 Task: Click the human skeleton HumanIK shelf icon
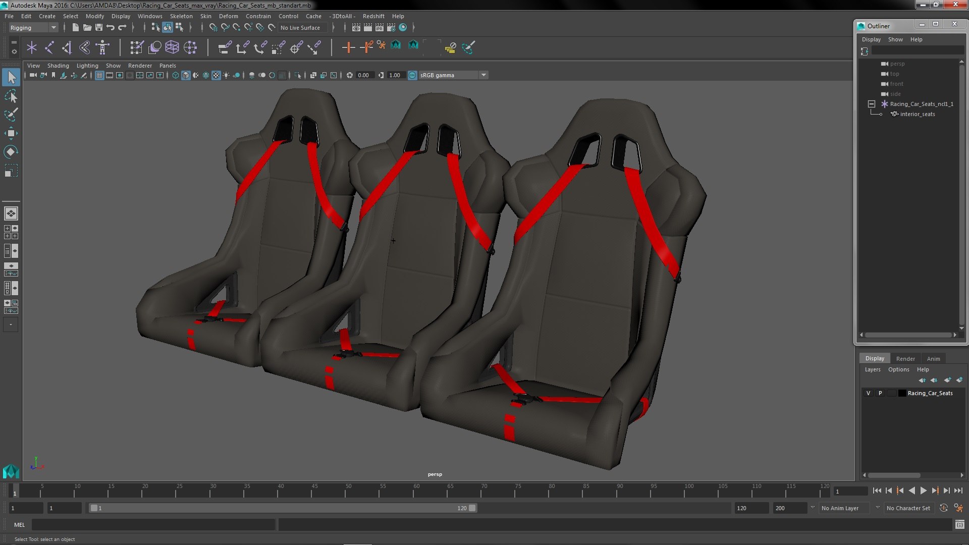pyautogui.click(x=102, y=47)
